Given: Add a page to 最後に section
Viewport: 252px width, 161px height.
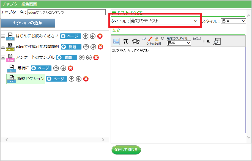Looking at the screenshot, I should click(x=41, y=68).
